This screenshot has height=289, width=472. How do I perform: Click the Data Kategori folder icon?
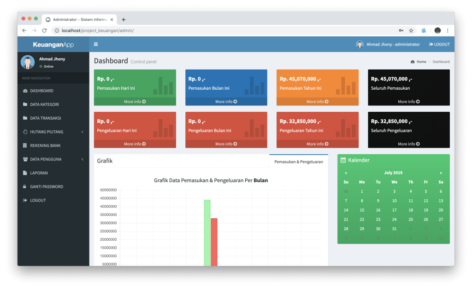coord(25,104)
